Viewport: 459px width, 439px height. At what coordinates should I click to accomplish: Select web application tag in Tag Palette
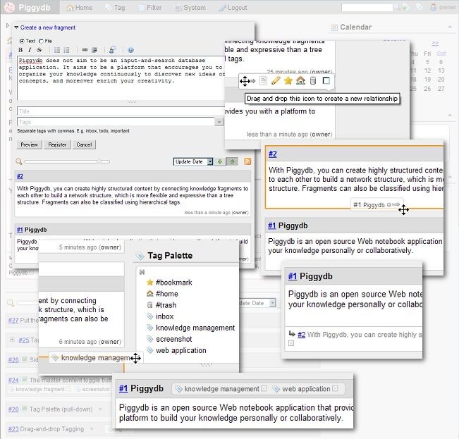181,350
